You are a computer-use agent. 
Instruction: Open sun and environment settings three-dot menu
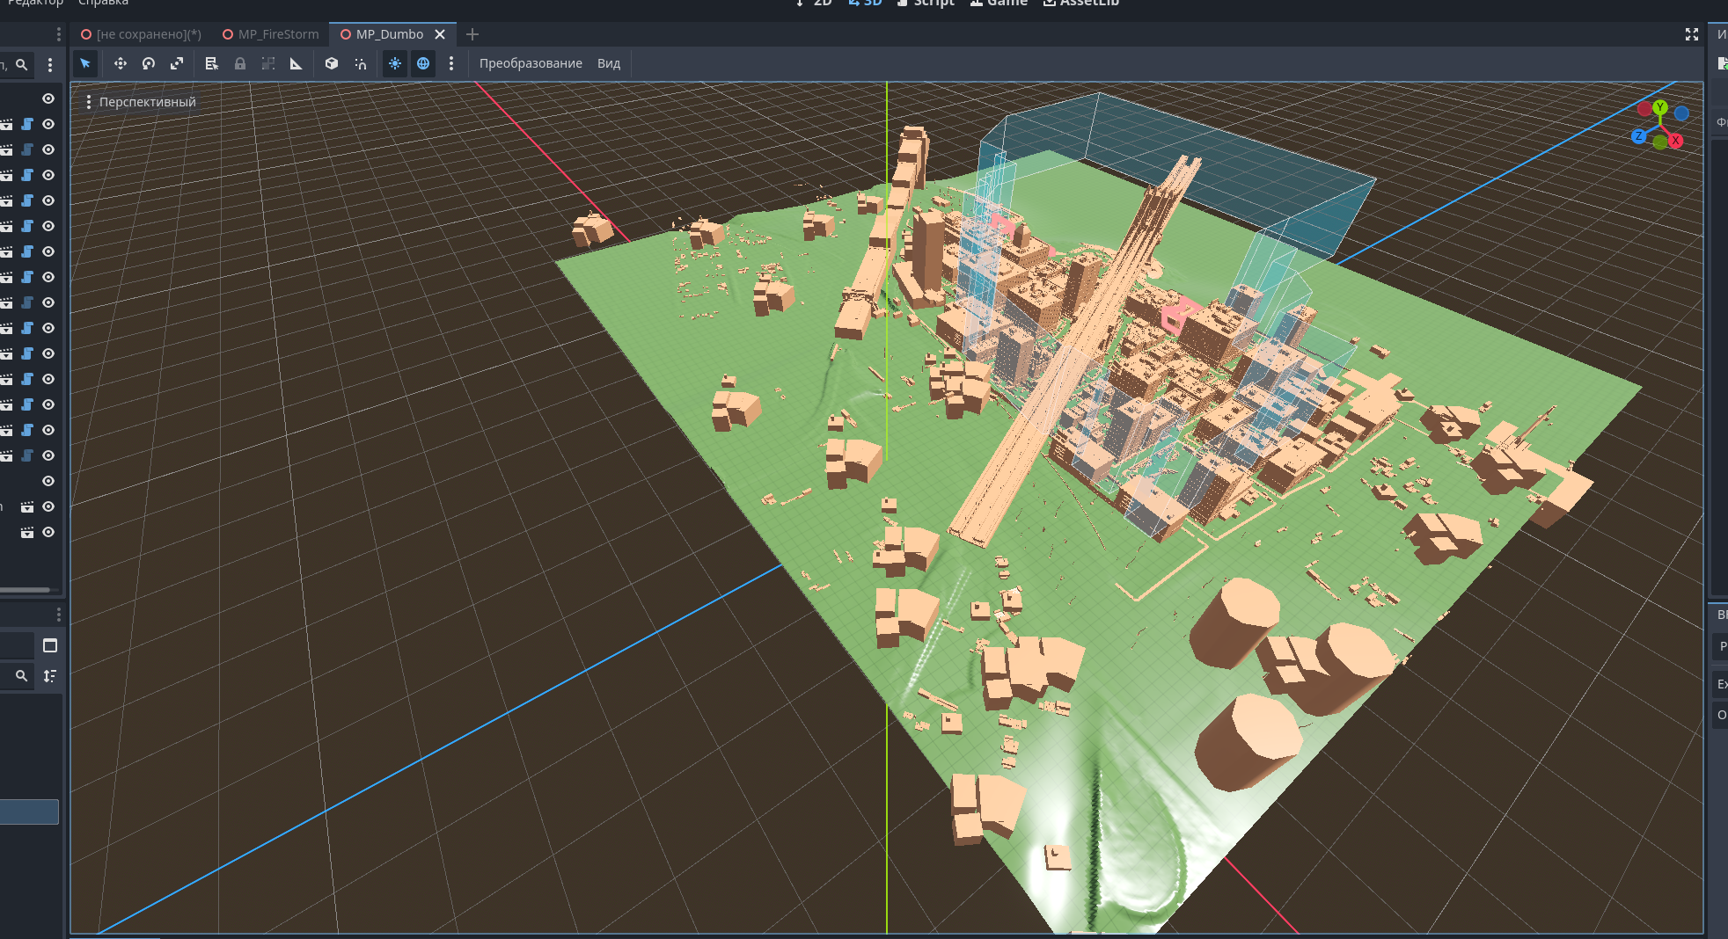click(451, 63)
